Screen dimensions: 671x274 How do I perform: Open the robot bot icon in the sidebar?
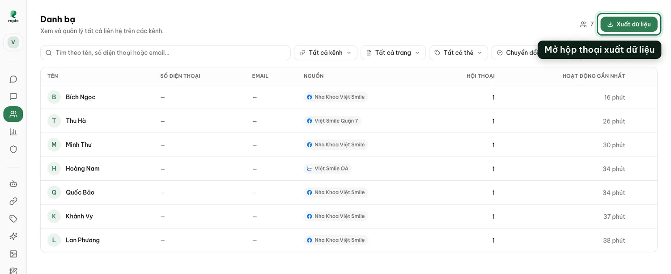(13, 183)
